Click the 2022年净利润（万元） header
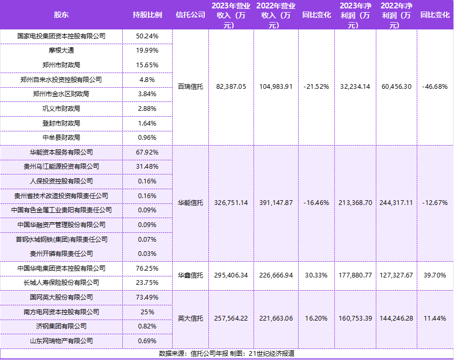The height and width of the screenshot is (360, 454). tap(396, 15)
